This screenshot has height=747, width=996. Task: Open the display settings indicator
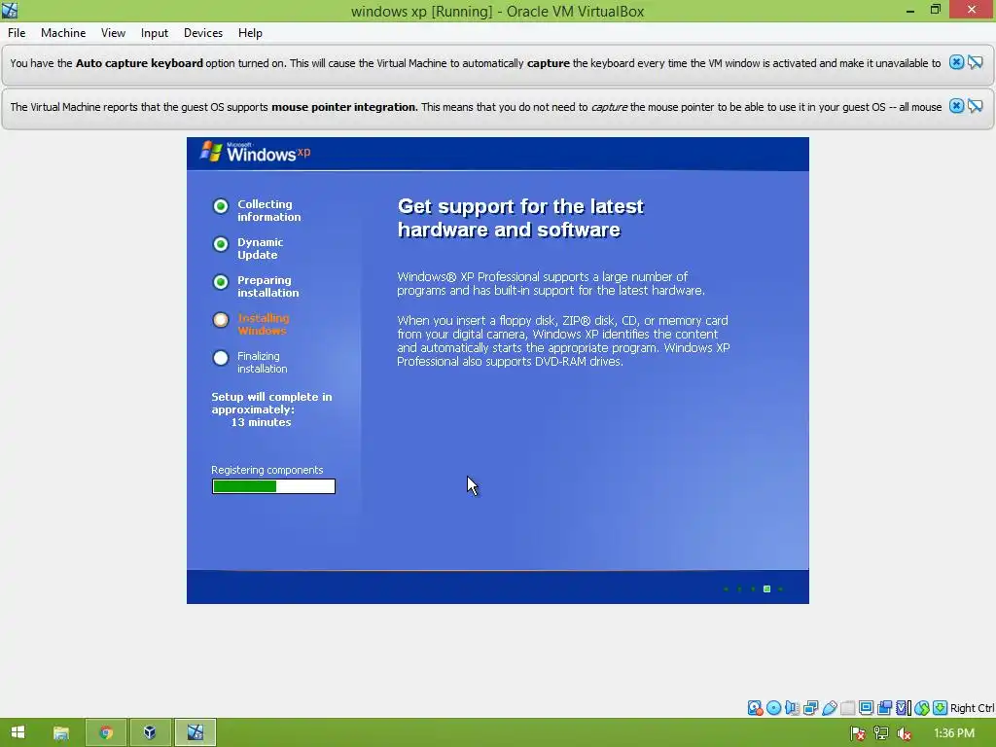[866, 708]
